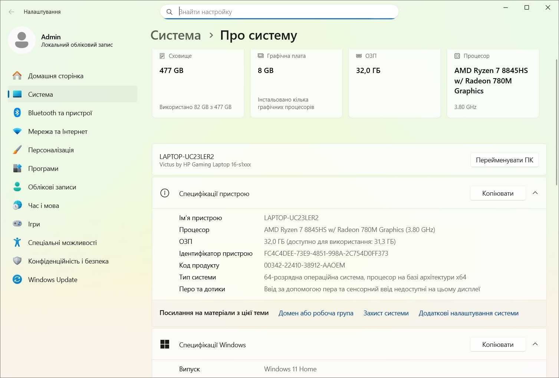Viewport: 559px width, 378px height.
Task: Click device ID FC4C4DEE-73E9-4851 value
Action: (x=326, y=253)
